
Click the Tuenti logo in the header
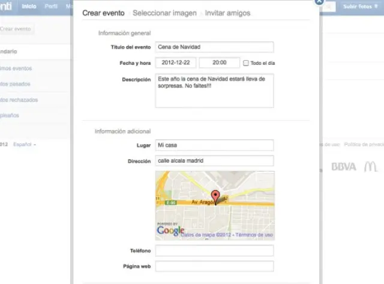click(6, 7)
